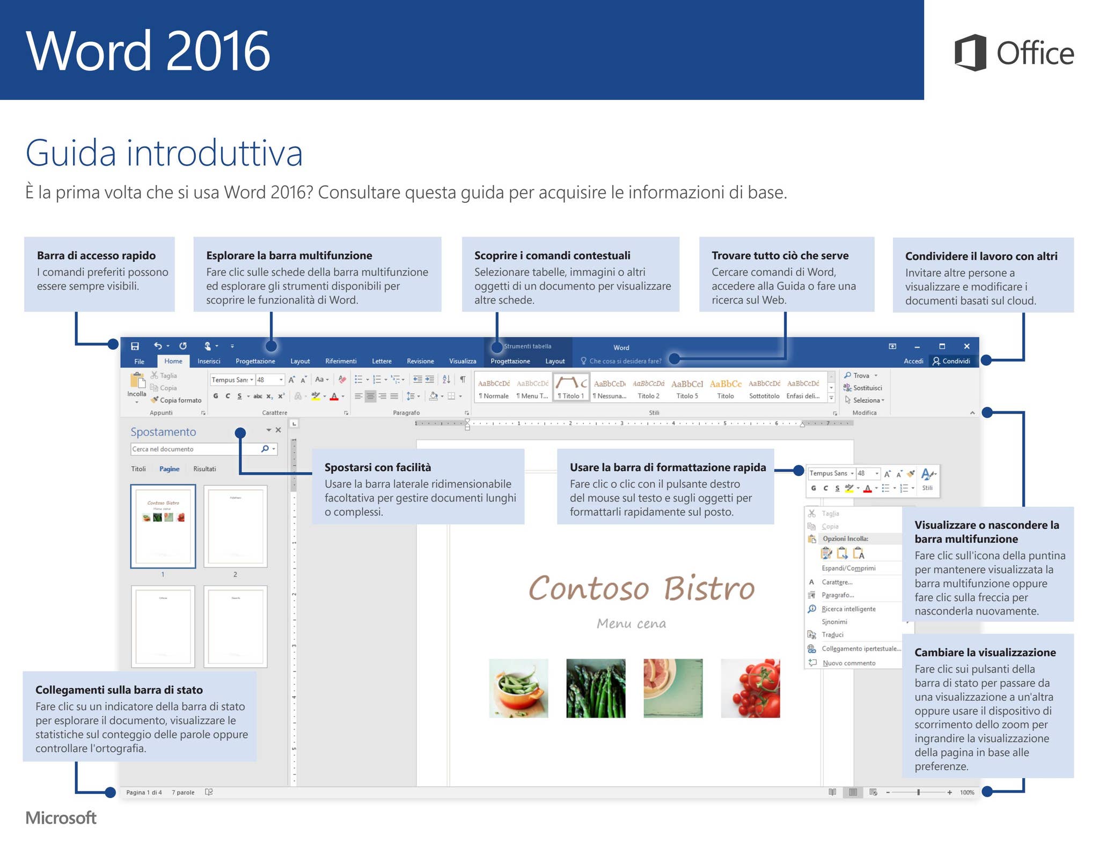Click the Save icon in quick access toolbar

coord(135,346)
